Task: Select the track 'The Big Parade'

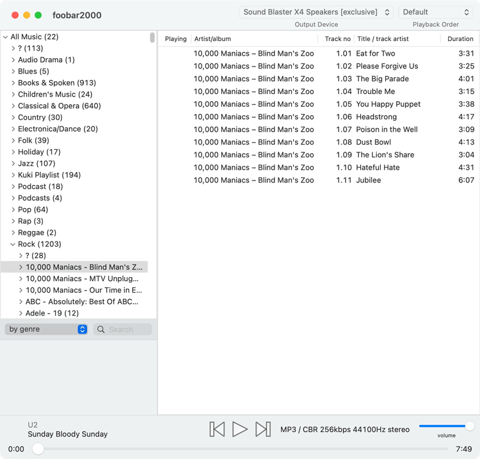Action: pos(382,79)
